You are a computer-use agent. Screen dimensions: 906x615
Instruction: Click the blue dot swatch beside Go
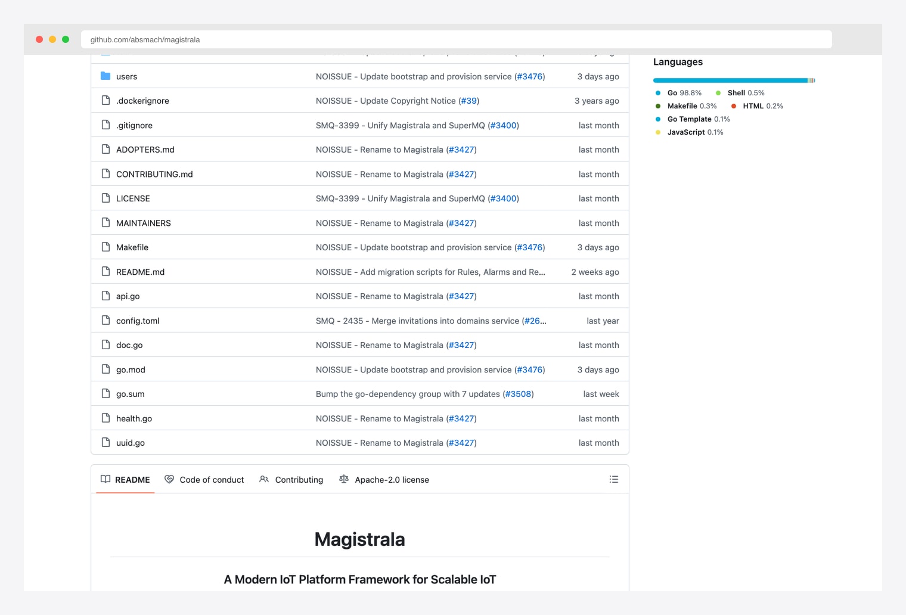(658, 93)
